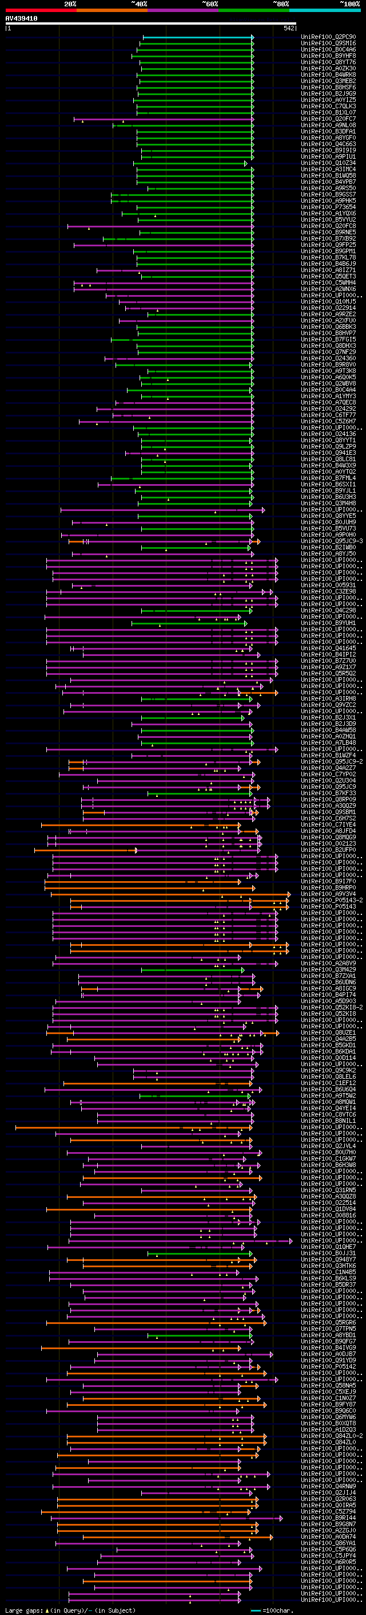This screenshot has height=1615, width=366.
Task: Click hit UniRef100_Q3M429
Action: pyautogui.click(x=328, y=970)
